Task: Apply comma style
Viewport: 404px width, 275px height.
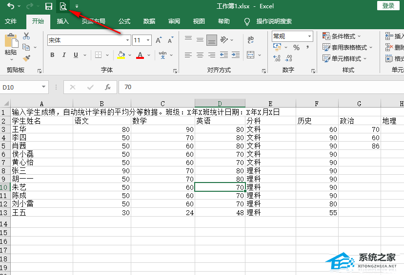Action: (308, 47)
